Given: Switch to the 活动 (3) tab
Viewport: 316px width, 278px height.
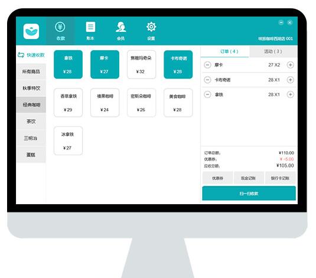Looking at the screenshot, I should click(x=273, y=51).
